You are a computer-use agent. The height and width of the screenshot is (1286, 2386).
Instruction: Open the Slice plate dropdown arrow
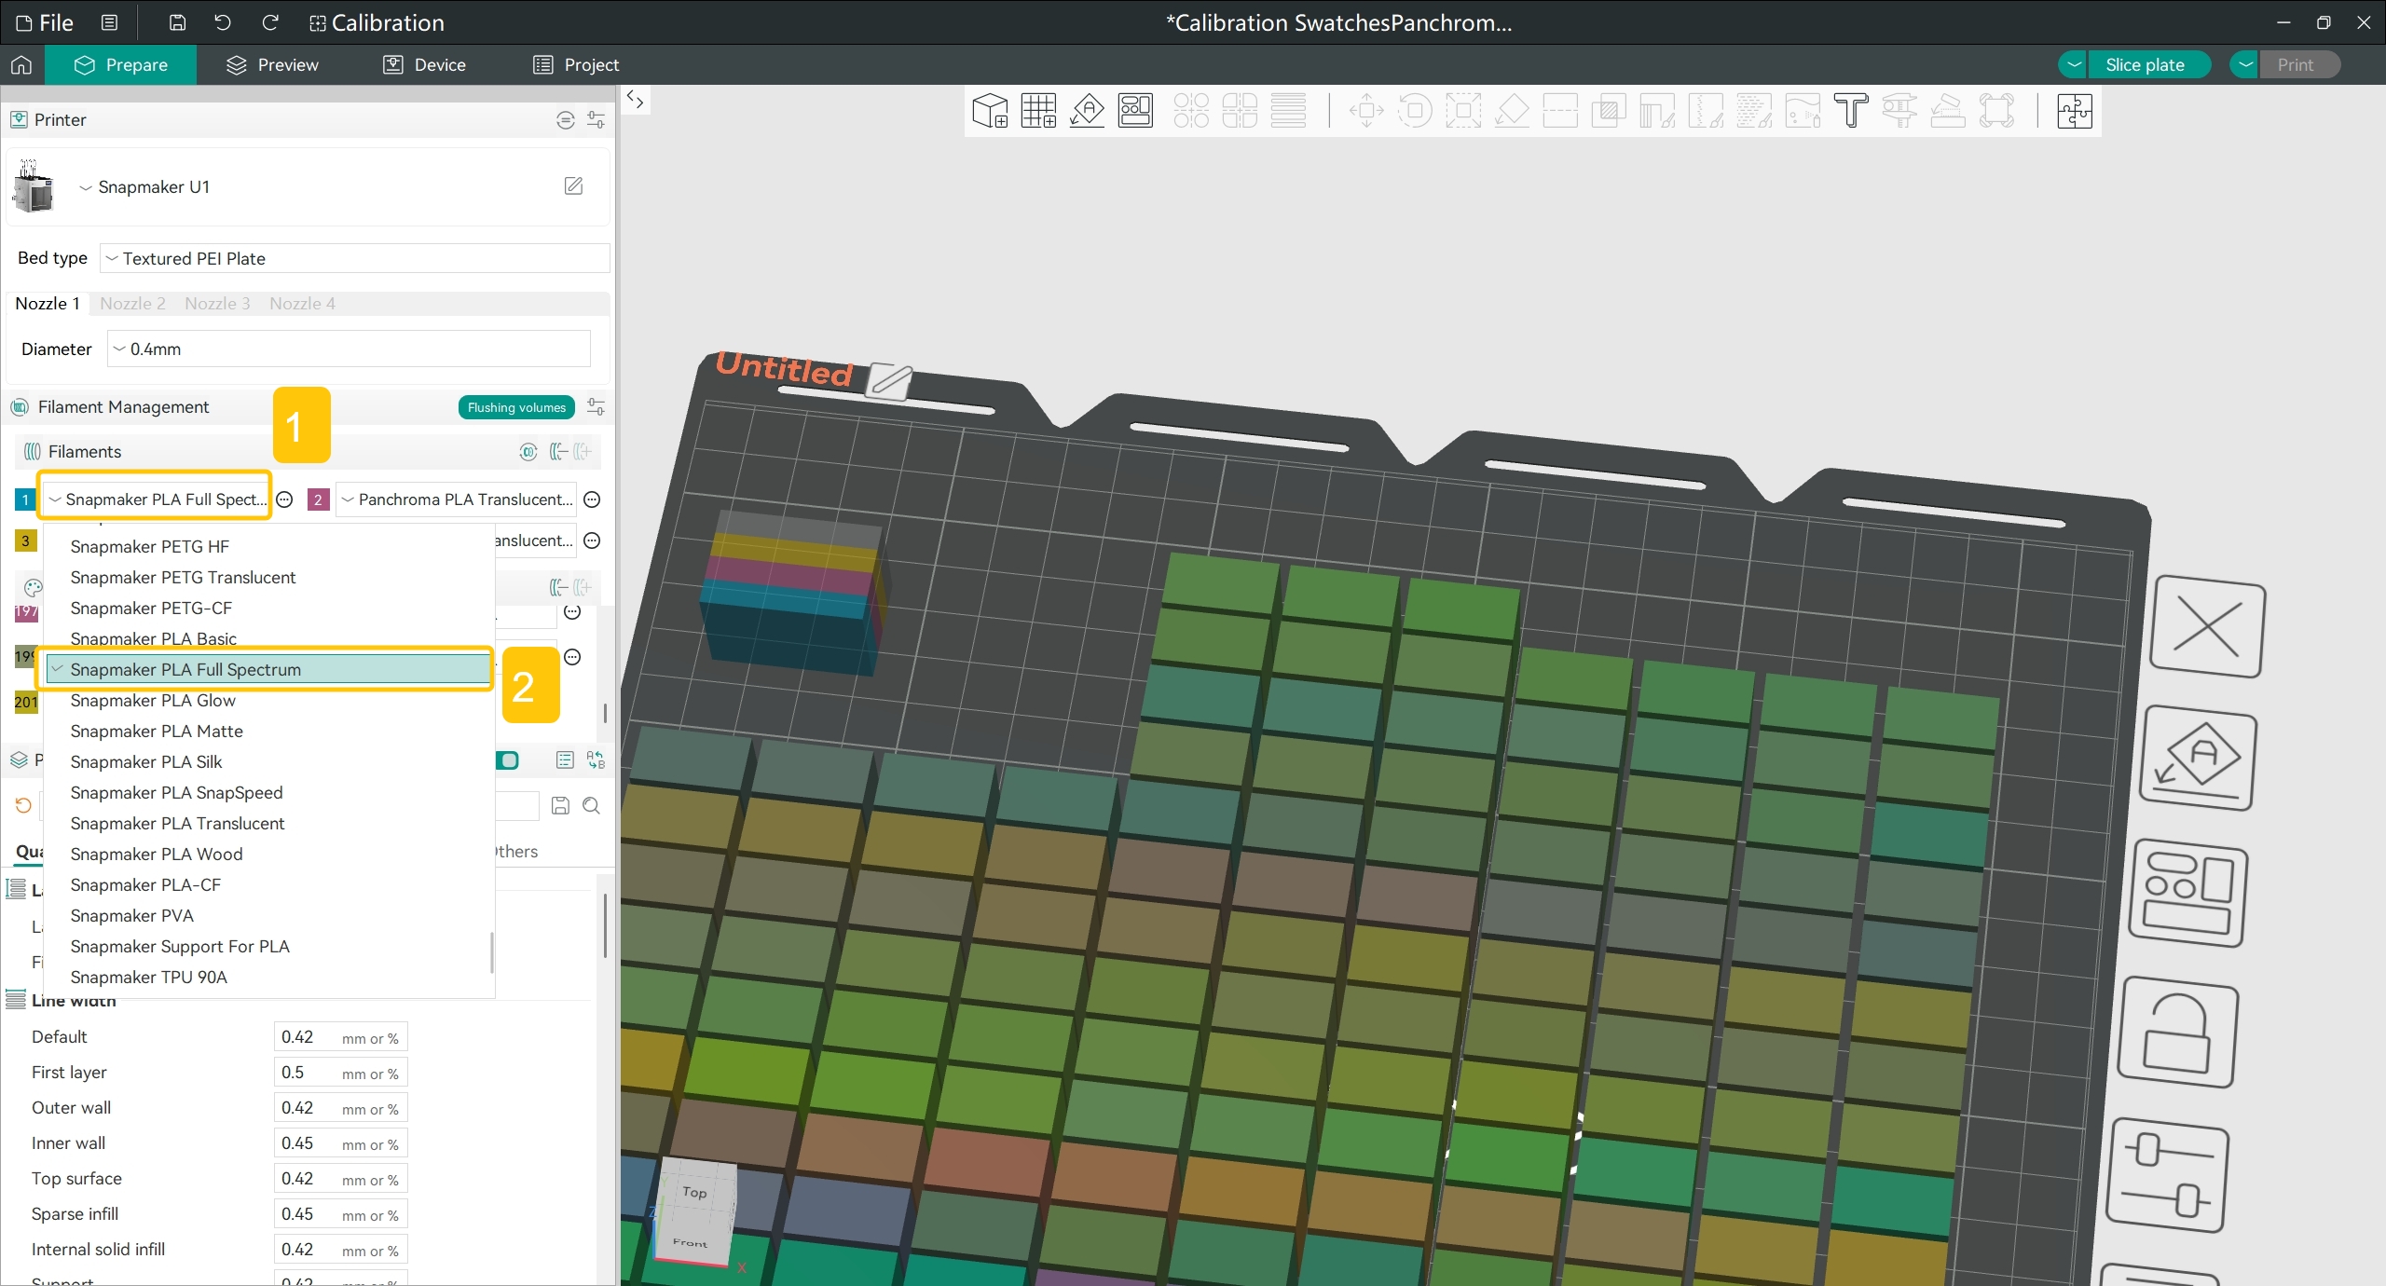(2073, 65)
